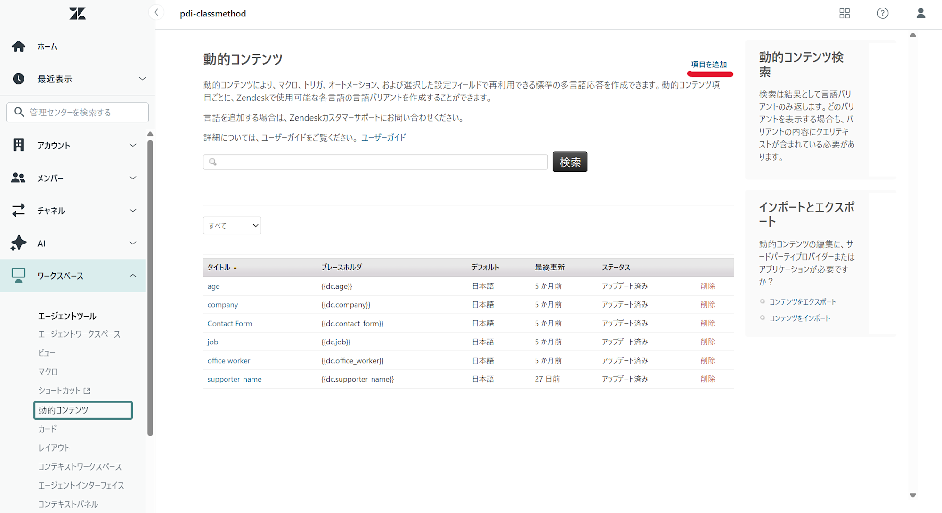This screenshot has height=513, width=942.
Task: Click the 検索 button
Action: point(570,162)
